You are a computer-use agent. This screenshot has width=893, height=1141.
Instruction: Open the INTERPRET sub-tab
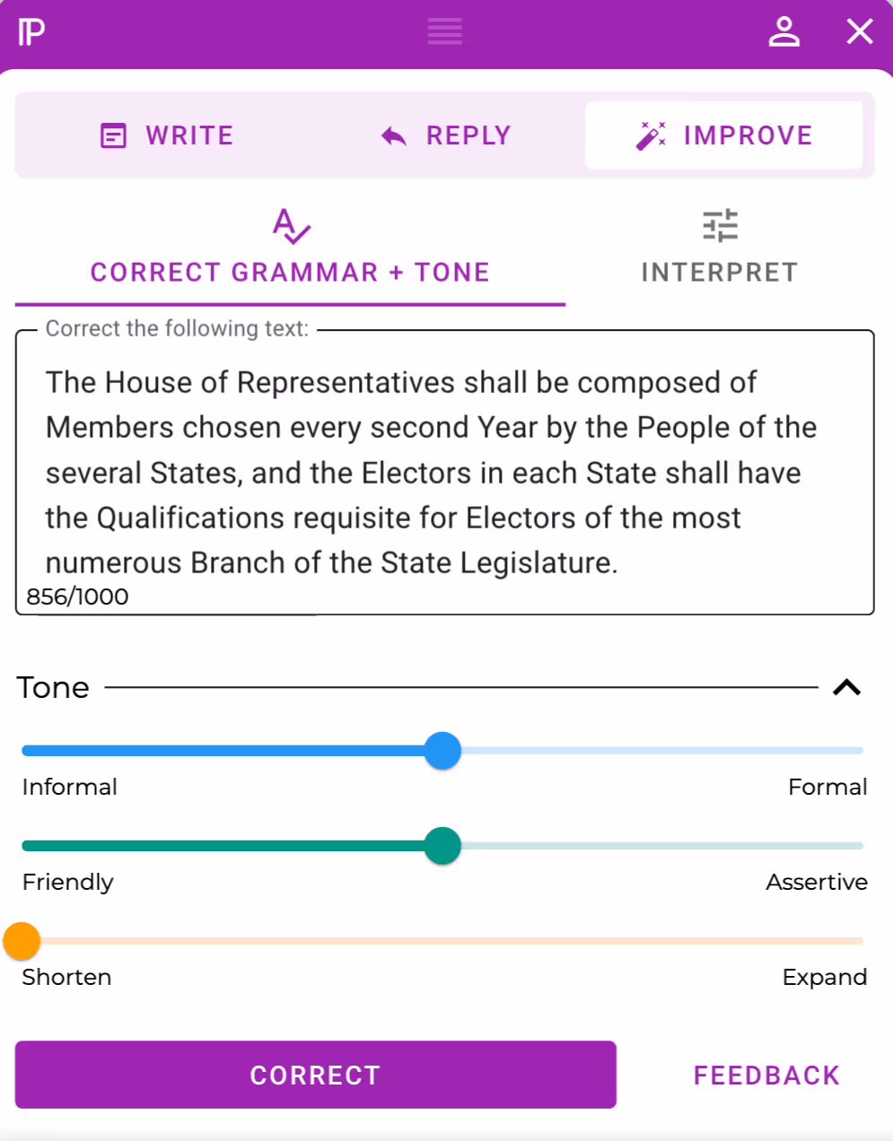pyautogui.click(x=720, y=247)
